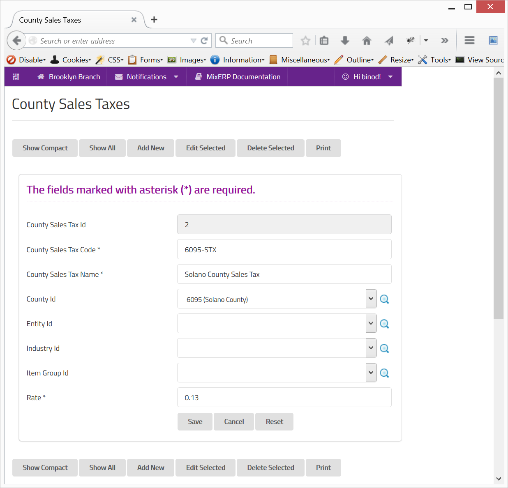Click the picture icon at toolbar end
Image resolution: width=508 pixels, height=488 pixels.
coord(493,40)
